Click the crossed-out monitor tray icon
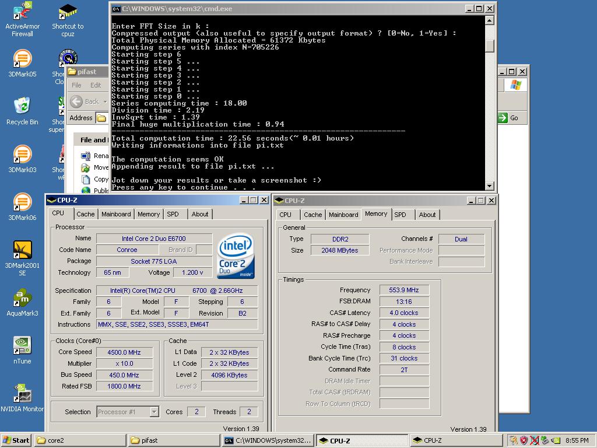Image resolution: width=597 pixels, height=448 pixels. click(534, 440)
